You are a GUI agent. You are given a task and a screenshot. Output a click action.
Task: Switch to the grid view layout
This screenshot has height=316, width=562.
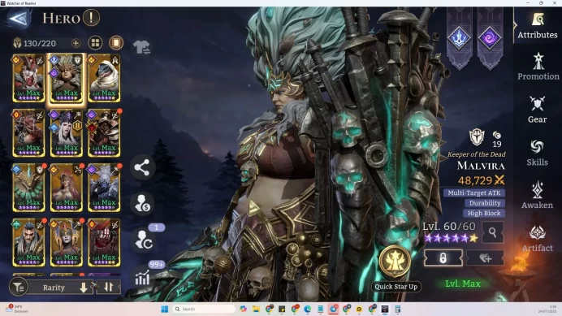[95, 43]
